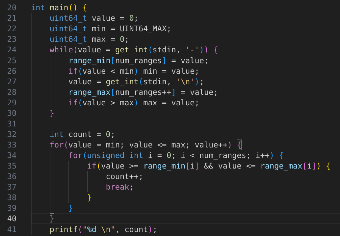Click the '-' character literal
The image size is (340, 236).
(x=193, y=50)
